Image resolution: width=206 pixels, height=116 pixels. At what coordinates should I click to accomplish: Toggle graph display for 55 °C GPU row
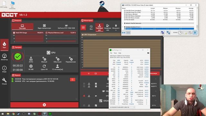coord(96,96)
